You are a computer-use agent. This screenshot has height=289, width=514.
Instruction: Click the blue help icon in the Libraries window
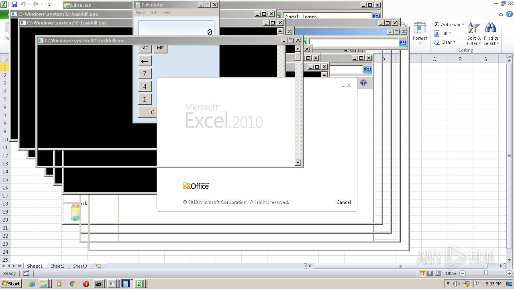tap(363, 83)
